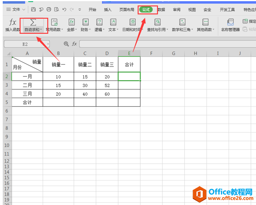Expand the 数学和三角 dropdown arrow
This screenshot has height=205, width=256.
192,30
